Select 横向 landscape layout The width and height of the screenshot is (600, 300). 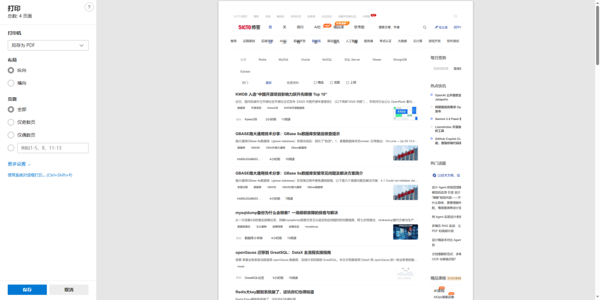[11, 83]
